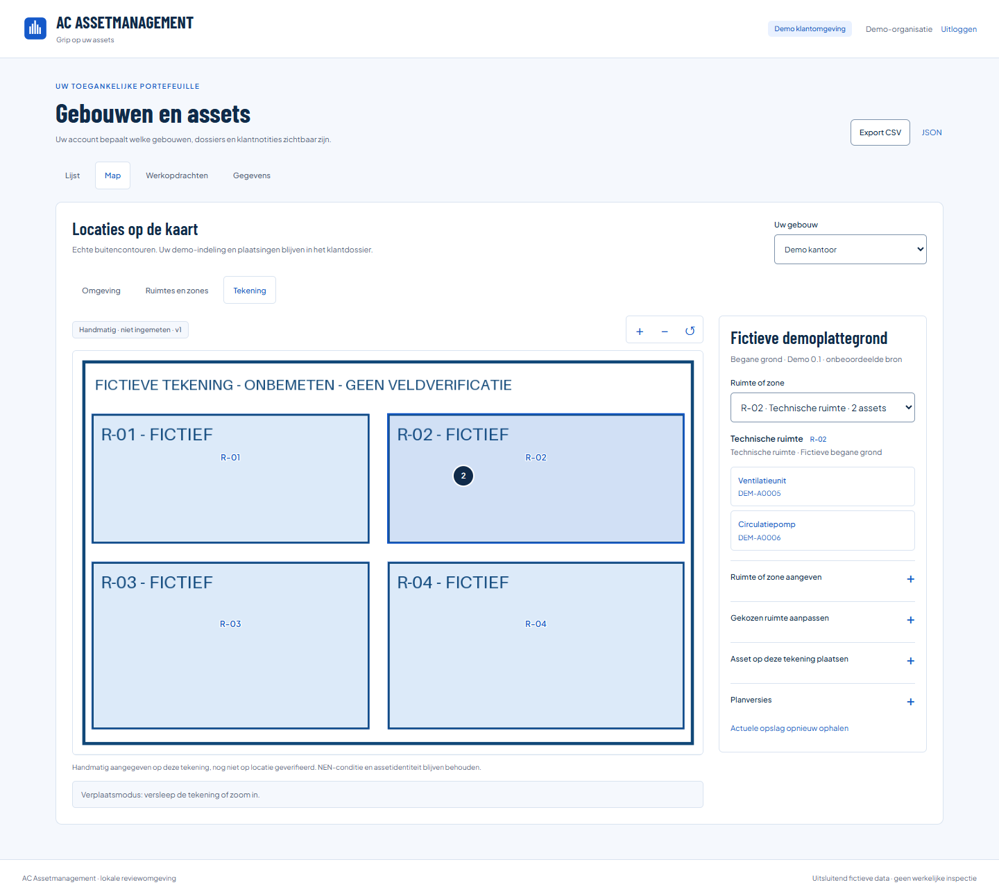Switch to the Omgeving sub-tab

coord(101,291)
